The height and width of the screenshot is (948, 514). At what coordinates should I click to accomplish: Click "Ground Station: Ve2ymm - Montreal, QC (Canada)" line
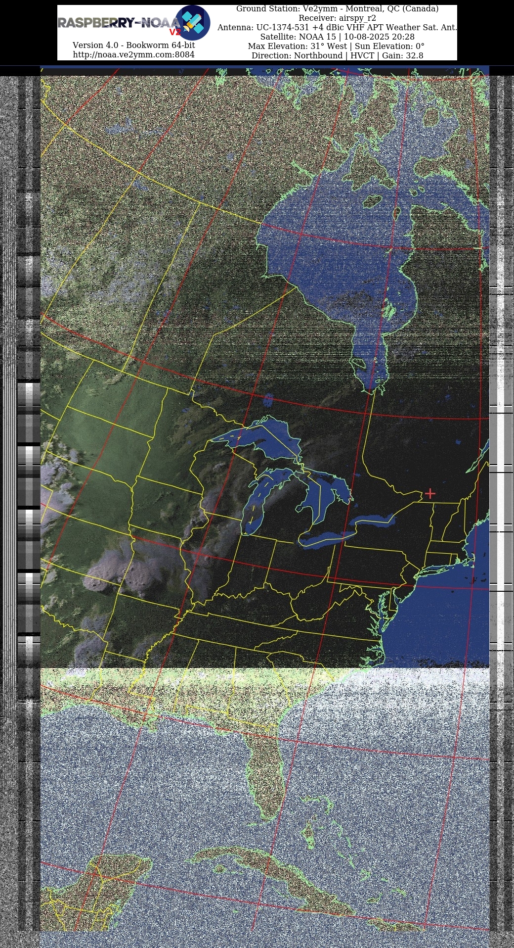(x=337, y=9)
